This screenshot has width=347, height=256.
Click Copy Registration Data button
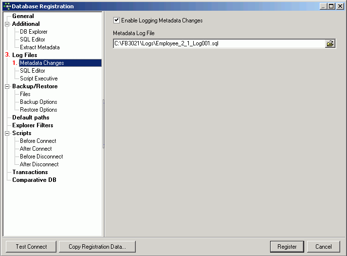[x=97, y=247]
